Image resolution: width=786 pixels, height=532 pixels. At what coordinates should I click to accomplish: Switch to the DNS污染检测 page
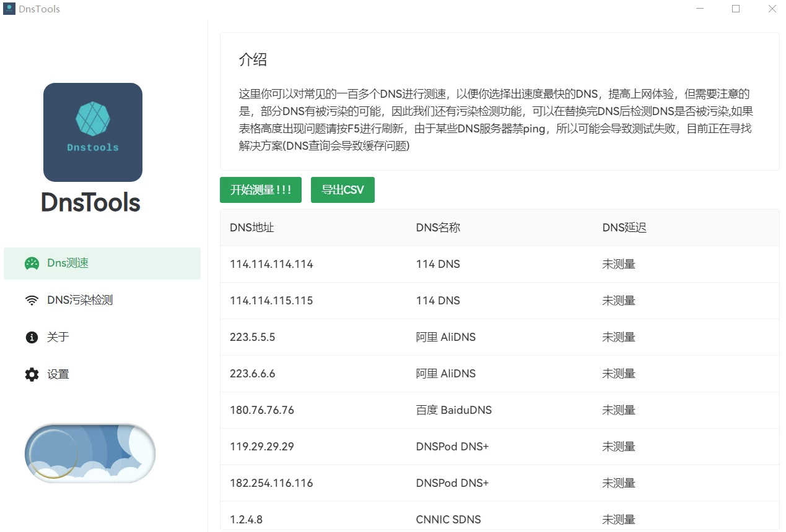[79, 299]
